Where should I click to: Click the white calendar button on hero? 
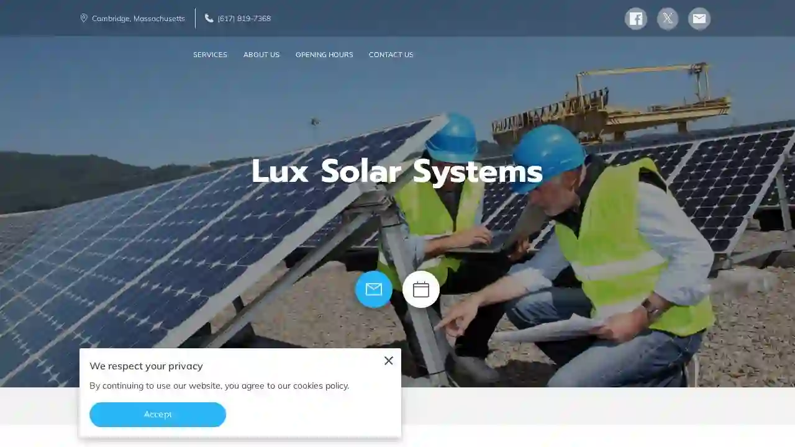421,289
